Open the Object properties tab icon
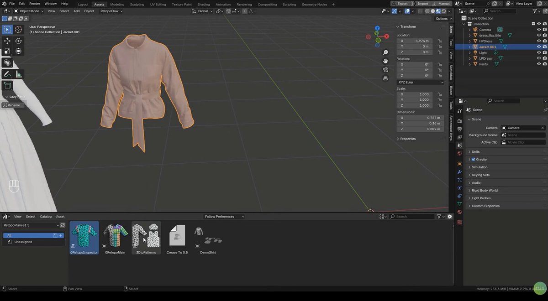This screenshot has width=548, height=301. 459,163
